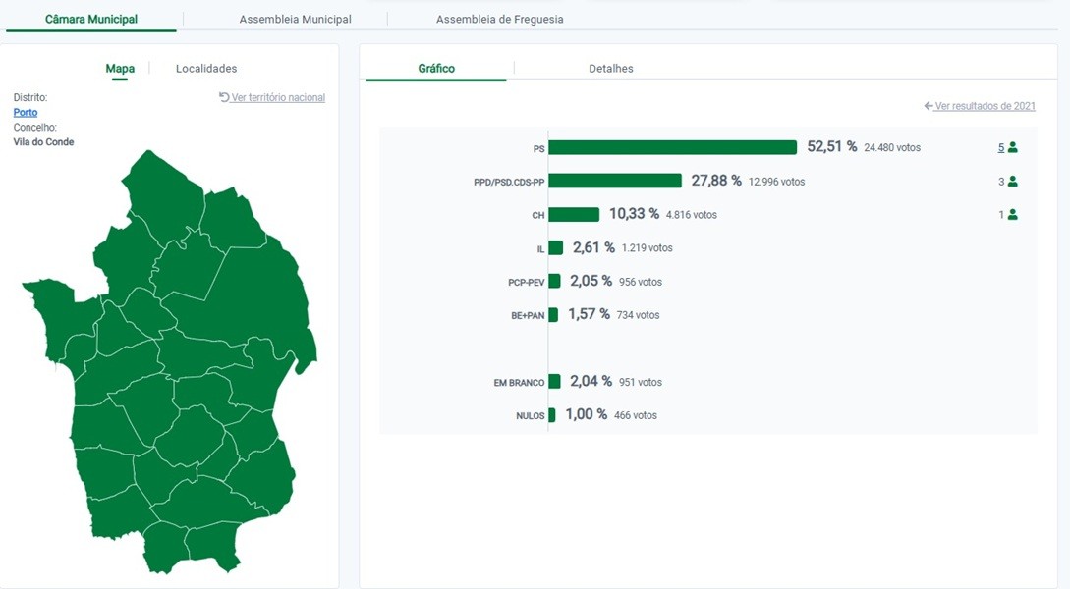Click the PS number 5 mandates link
The height and width of the screenshot is (589, 1070).
[x=1001, y=147]
